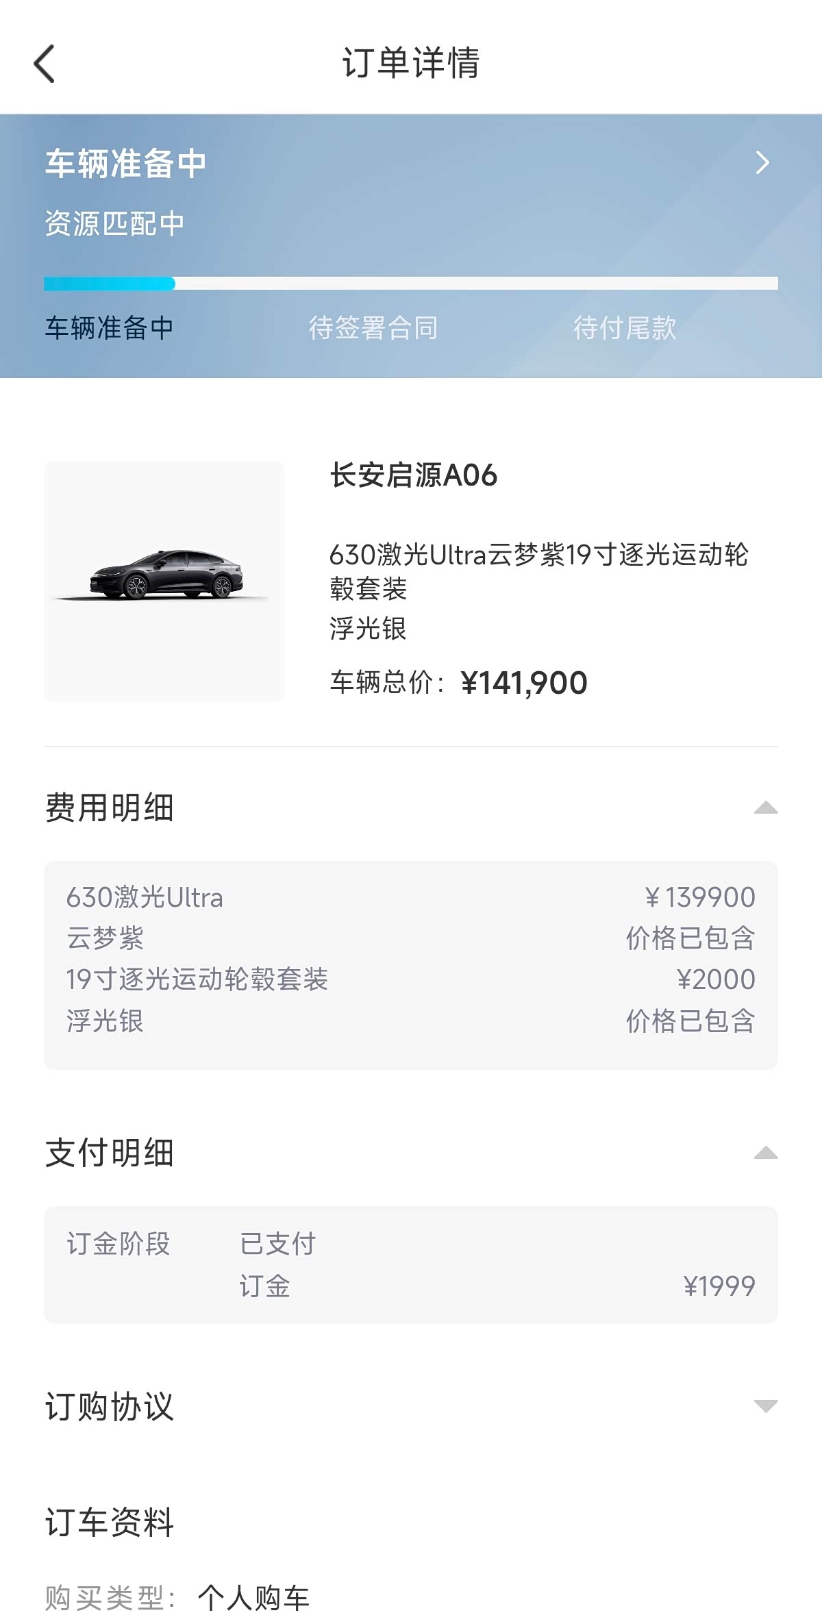822x1615 pixels.
Task: Tap the 订车资料 section heading
Action: (110, 1523)
